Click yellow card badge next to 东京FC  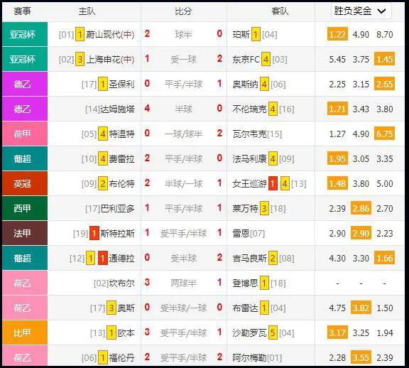tap(266, 59)
